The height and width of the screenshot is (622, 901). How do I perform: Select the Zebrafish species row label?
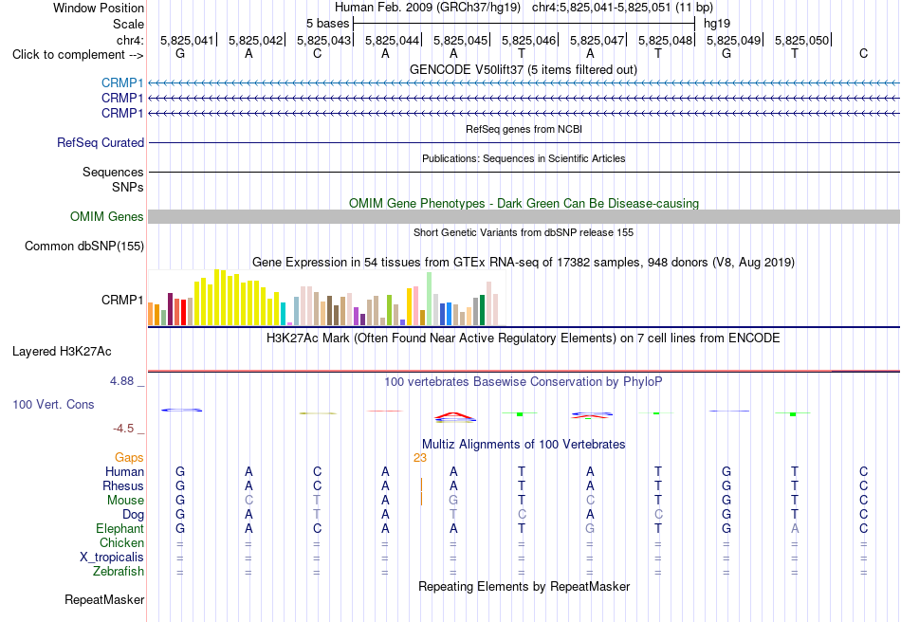[119, 572]
